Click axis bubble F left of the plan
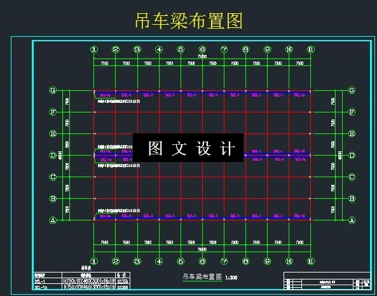 [x=53, y=112]
